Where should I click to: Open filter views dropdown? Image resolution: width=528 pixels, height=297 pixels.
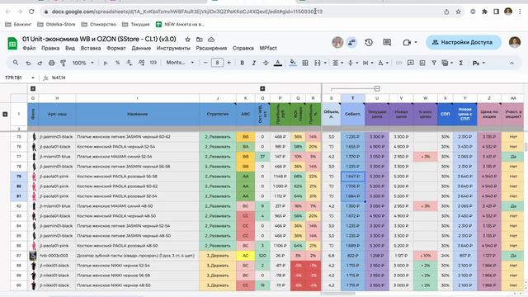pos(447,63)
